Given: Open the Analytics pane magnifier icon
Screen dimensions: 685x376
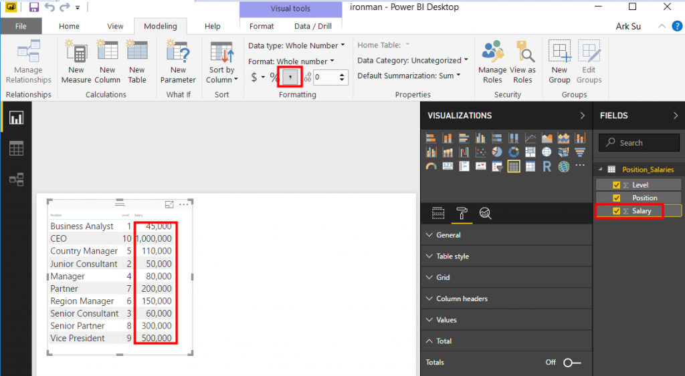Looking at the screenshot, I should 485,213.
